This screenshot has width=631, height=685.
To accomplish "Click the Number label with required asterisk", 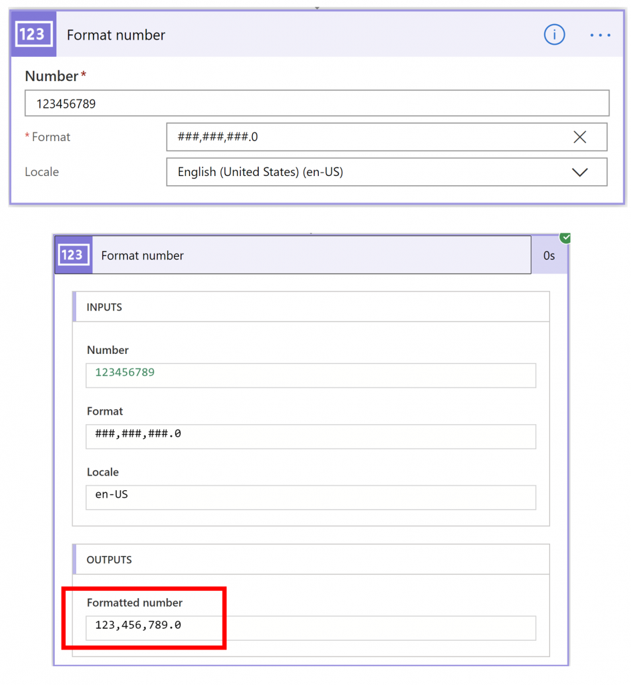I will pyautogui.click(x=55, y=76).
